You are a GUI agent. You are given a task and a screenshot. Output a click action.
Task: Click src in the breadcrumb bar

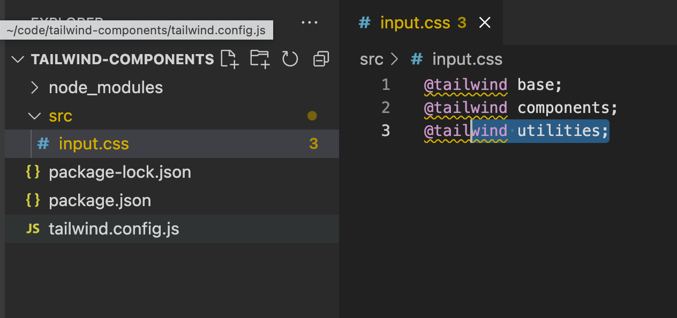point(371,59)
